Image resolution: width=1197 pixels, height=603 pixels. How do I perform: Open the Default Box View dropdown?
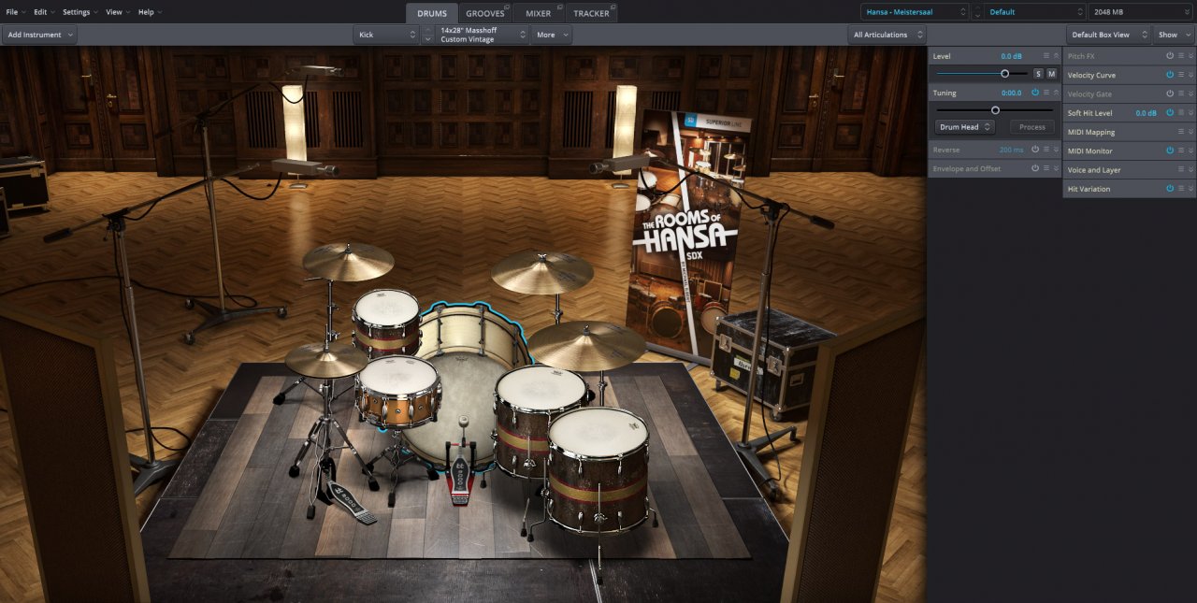pyautogui.click(x=1107, y=35)
